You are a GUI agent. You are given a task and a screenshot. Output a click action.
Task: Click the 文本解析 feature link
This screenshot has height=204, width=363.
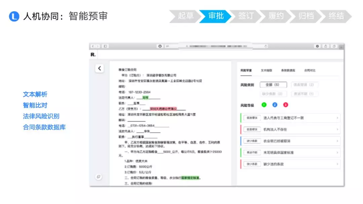pyautogui.click(x=35, y=95)
